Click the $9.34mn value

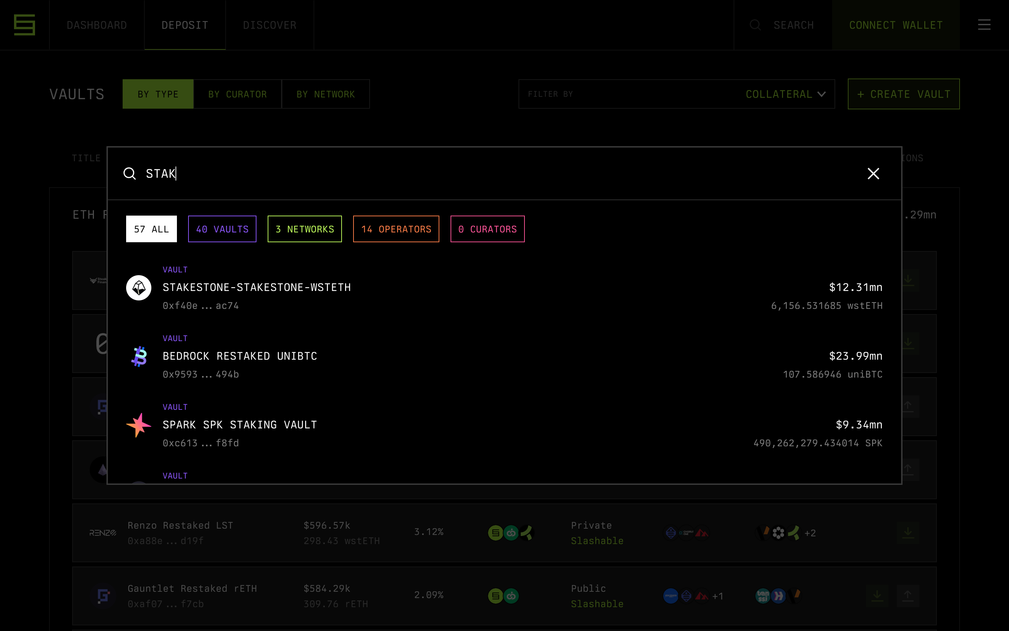tap(859, 425)
